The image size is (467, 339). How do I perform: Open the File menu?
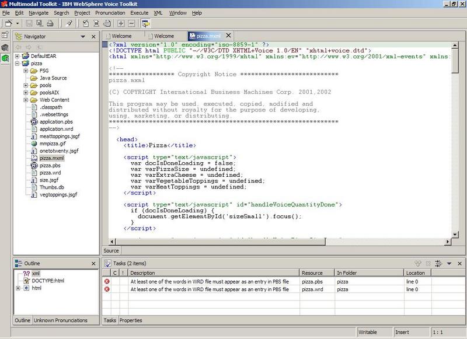tap(6, 13)
